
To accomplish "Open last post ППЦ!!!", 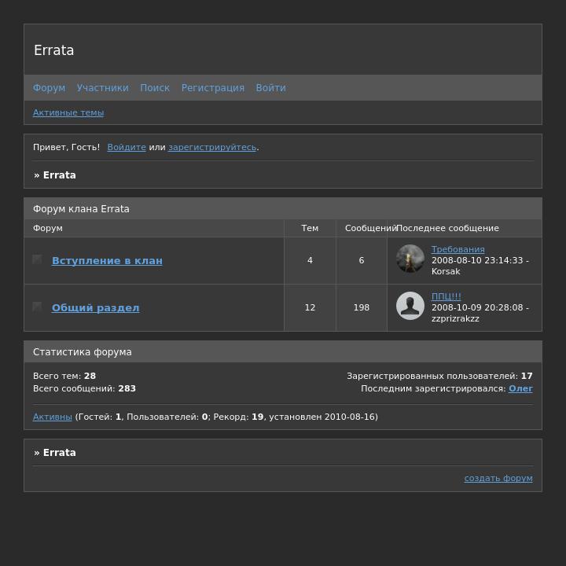I will 447,296.
